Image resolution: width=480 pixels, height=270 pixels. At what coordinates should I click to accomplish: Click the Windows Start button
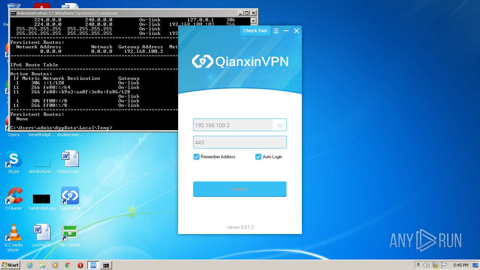[10, 265]
